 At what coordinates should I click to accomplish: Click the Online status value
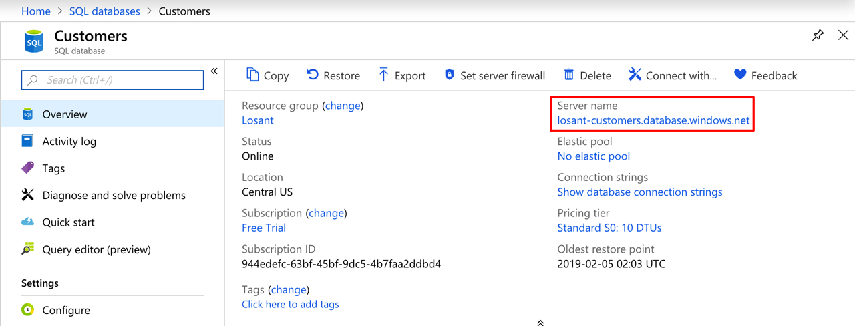click(x=258, y=156)
